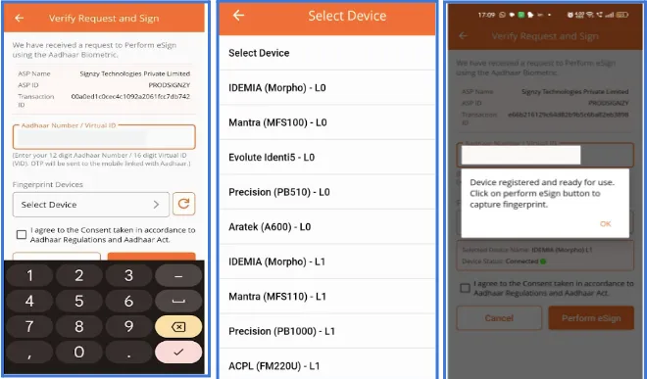Tap the keypad period key
The height and width of the screenshot is (379, 647).
tap(128, 353)
